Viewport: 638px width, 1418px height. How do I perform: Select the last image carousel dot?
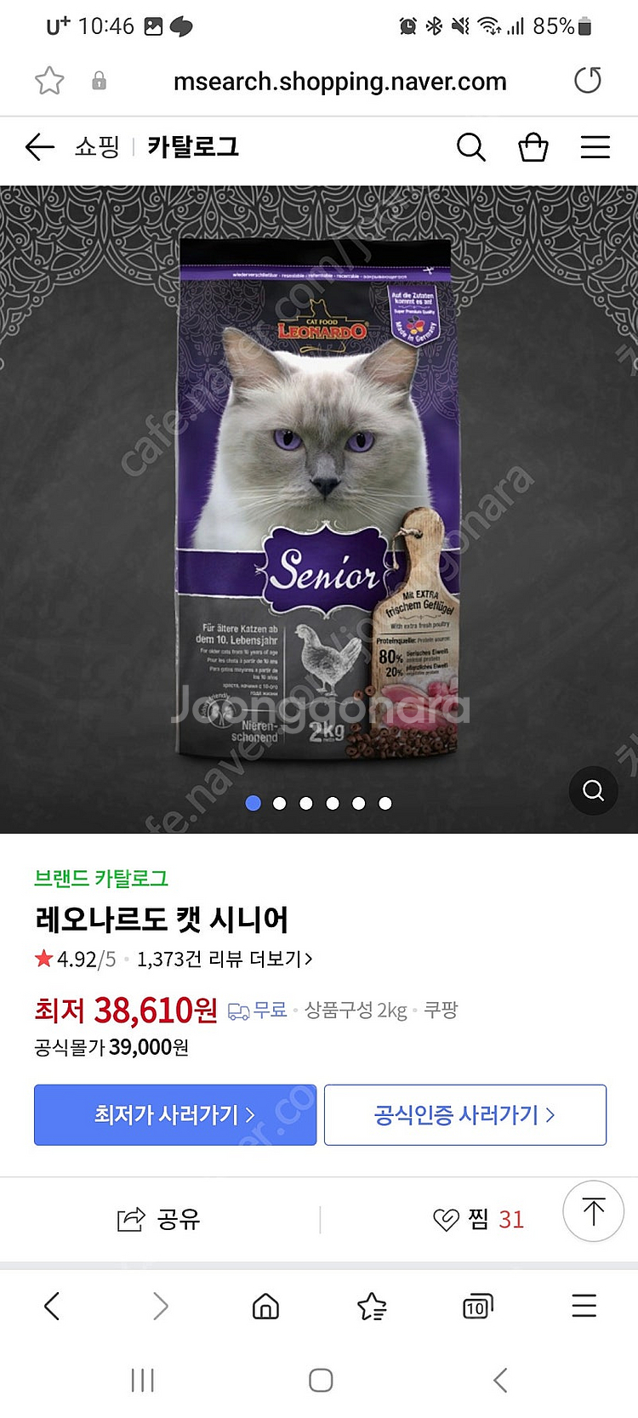point(385,803)
